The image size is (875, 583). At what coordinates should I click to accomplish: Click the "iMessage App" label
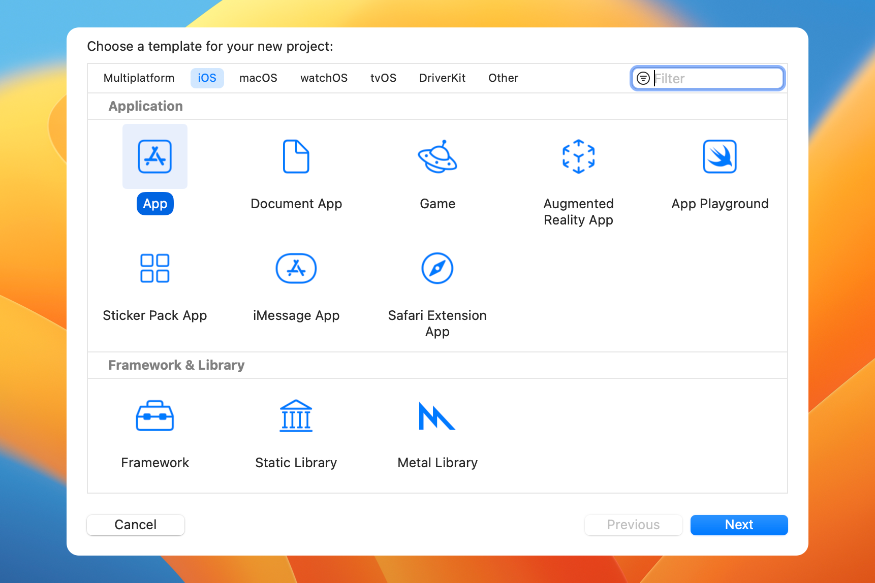296,315
